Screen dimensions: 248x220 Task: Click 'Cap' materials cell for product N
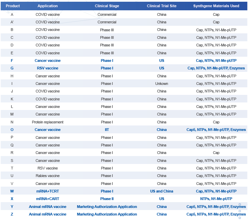click(x=216, y=122)
